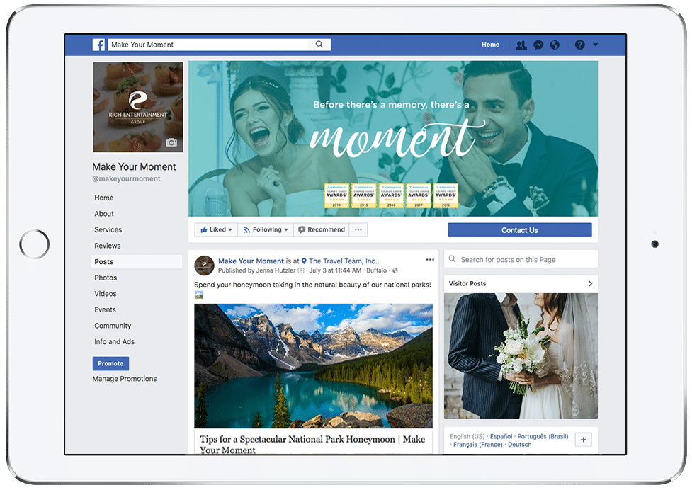This screenshot has height=490, width=692.
Task: Click the Contact Us button
Action: point(520,230)
